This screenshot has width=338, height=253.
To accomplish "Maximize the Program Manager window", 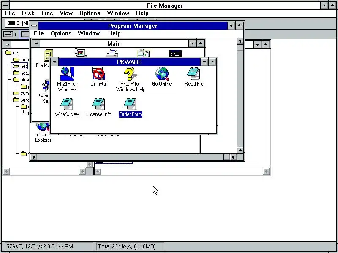I will coord(239,26).
